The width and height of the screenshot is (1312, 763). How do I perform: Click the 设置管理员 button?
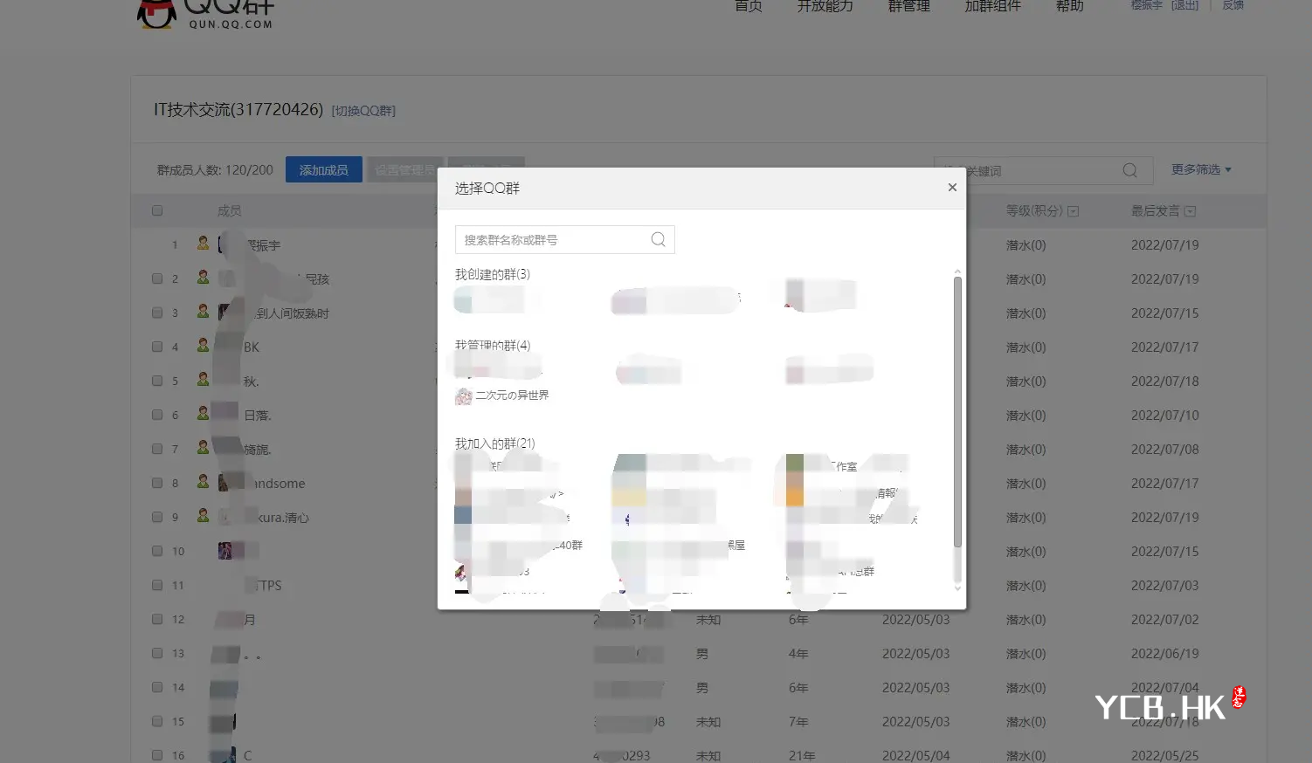[x=404, y=169]
